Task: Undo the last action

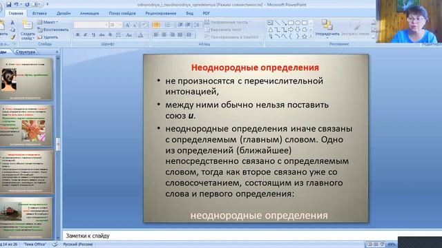Action: click(x=16, y=4)
